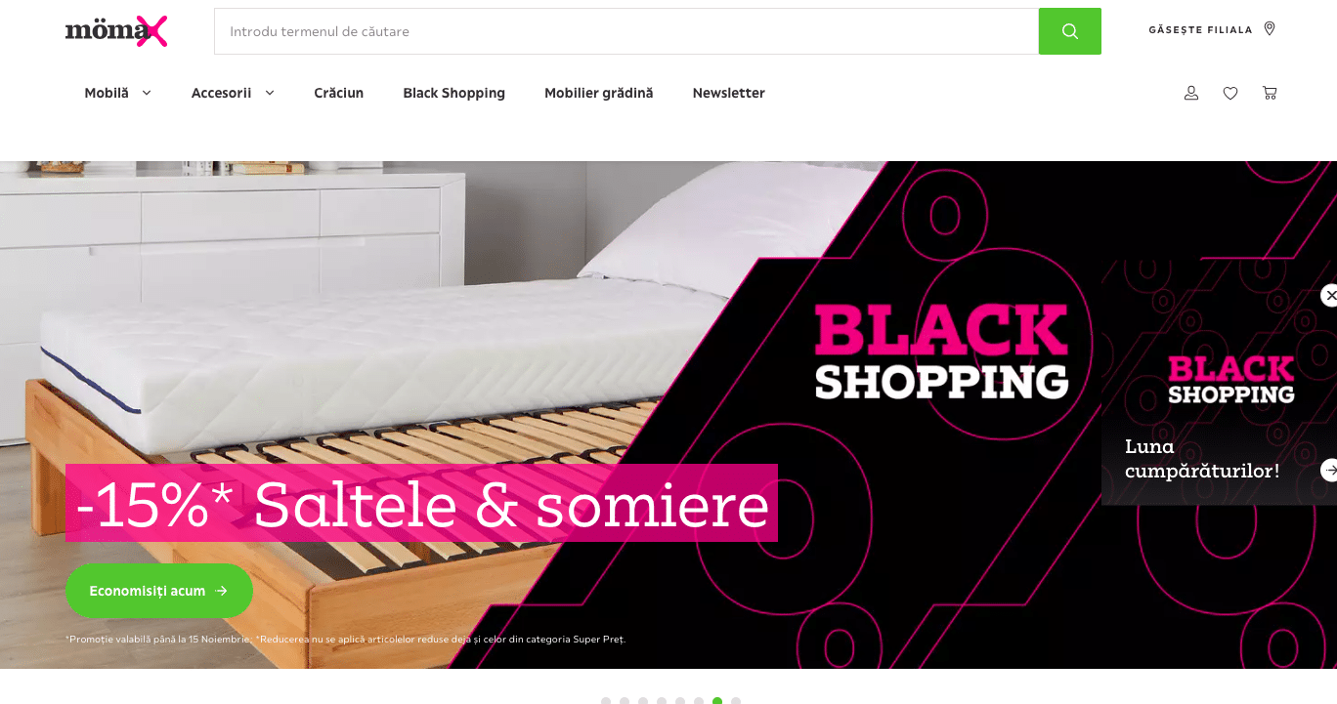Close the Black Shopping side popup

1329,295
